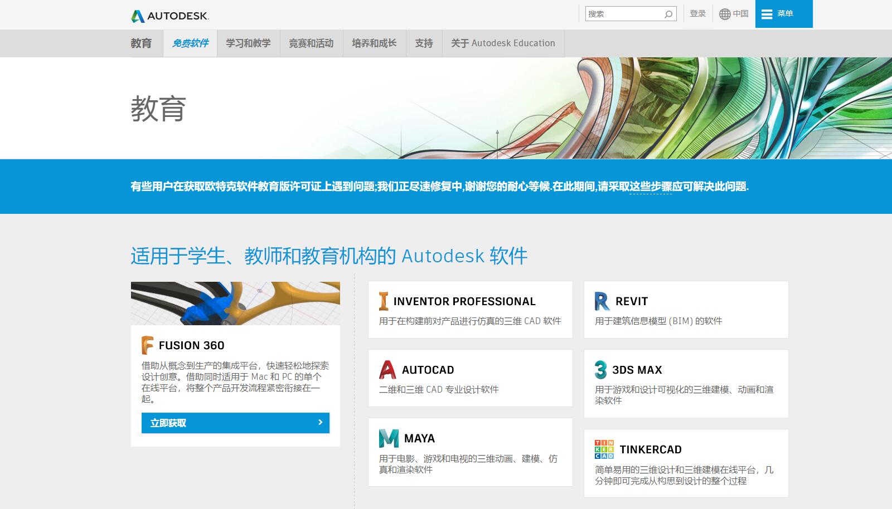Click Maya description about 三维动画、建模

tap(468, 464)
